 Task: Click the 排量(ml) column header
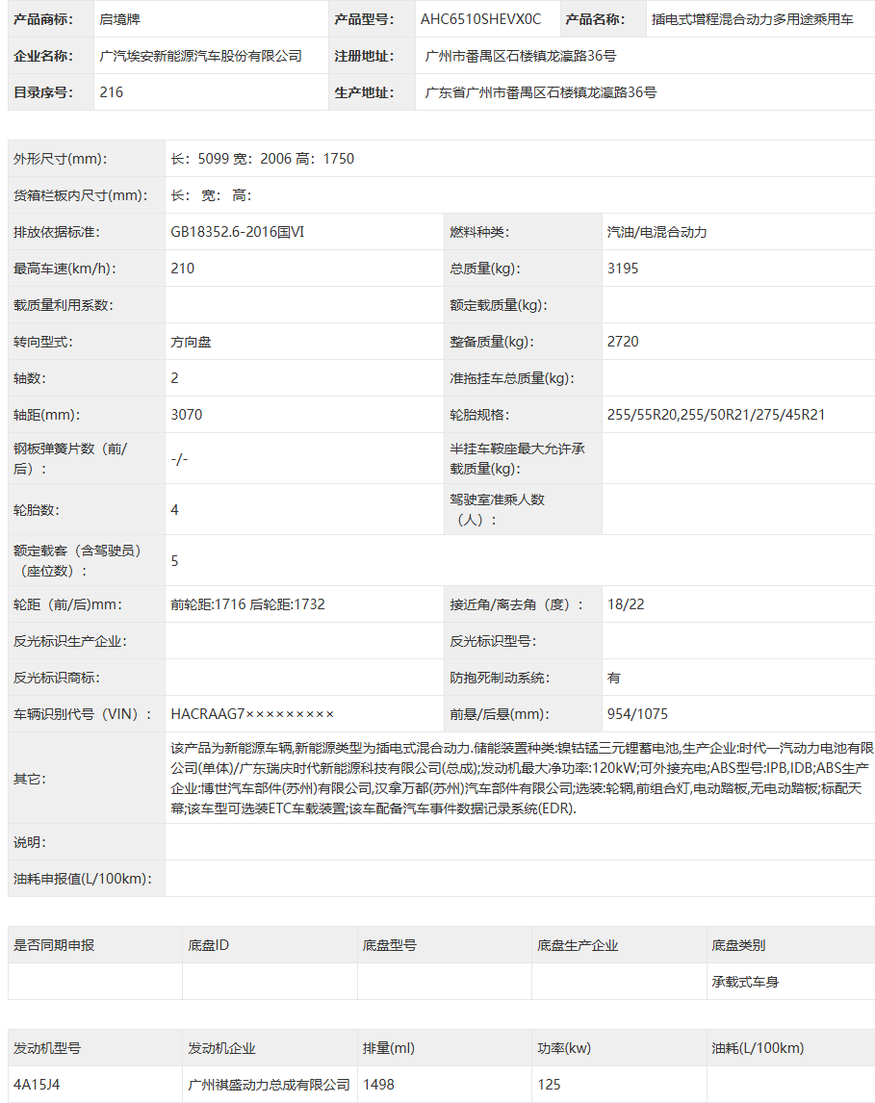(x=389, y=1048)
